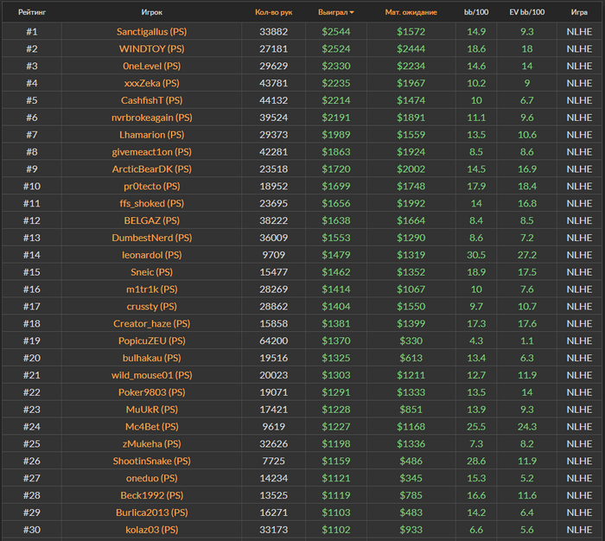This screenshot has height=541, width=605.
Task: Open nvrbrokeagain (PS) player link
Action: click(x=151, y=118)
